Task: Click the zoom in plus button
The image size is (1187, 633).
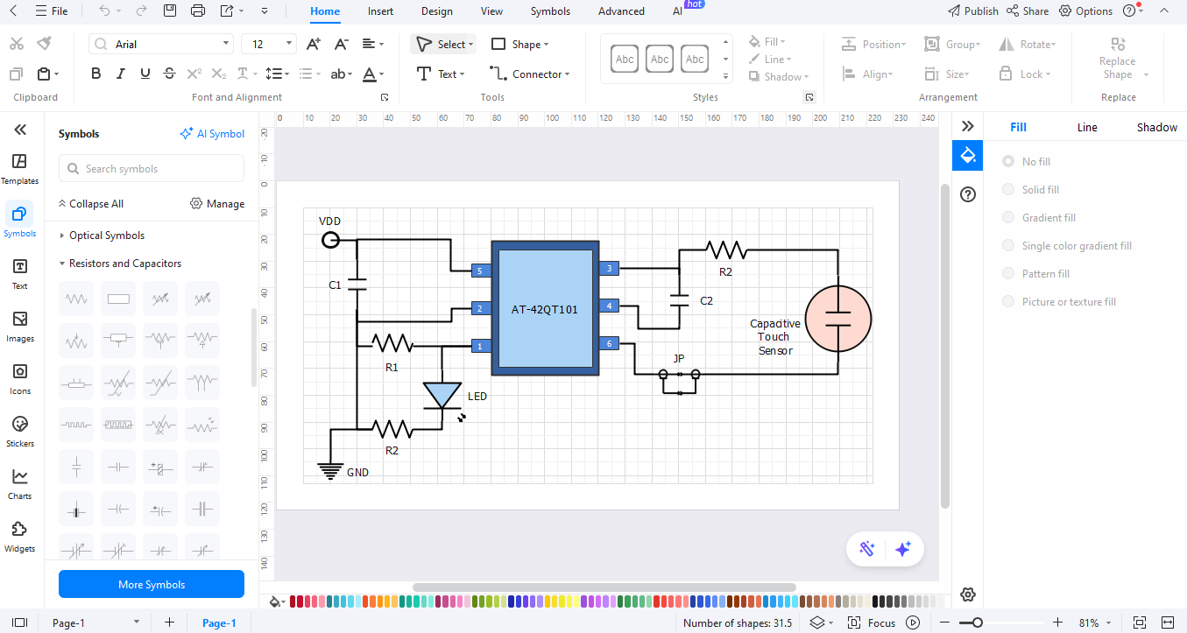Action: click(x=1057, y=622)
